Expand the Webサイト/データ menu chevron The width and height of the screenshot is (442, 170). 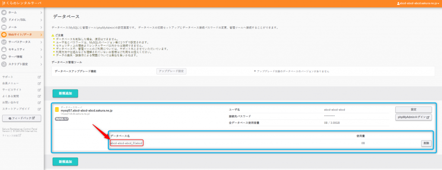click(x=41, y=35)
